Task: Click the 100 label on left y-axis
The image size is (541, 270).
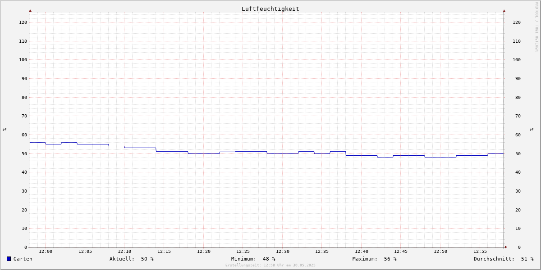Action: point(23,59)
